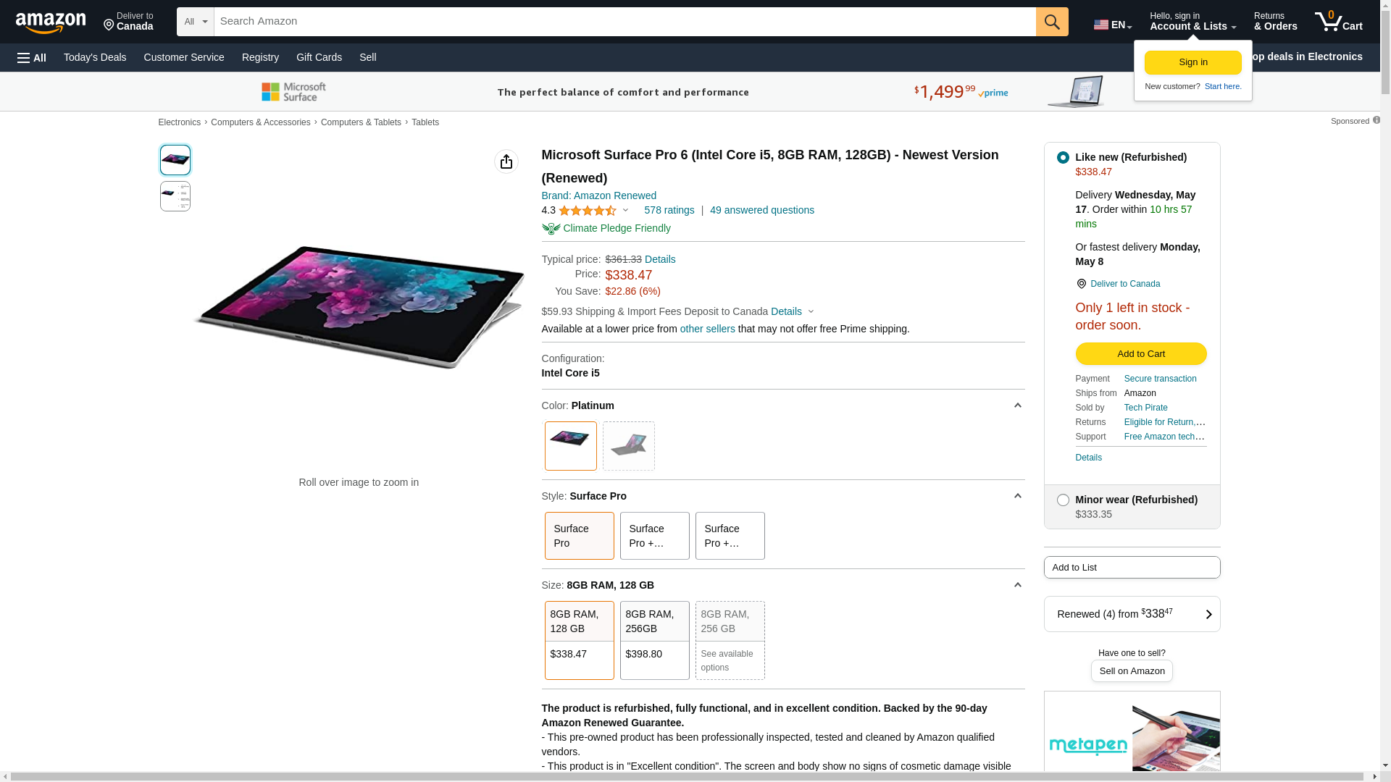The height and width of the screenshot is (782, 1391).
Task: Collapse the Color section chevron
Action: [x=1017, y=405]
